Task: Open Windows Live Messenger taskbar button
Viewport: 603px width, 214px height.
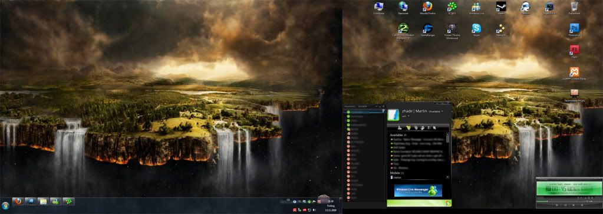Action: click(x=56, y=201)
